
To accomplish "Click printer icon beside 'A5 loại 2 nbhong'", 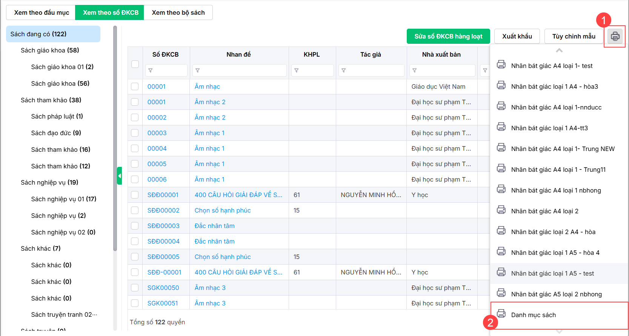I will [x=501, y=293].
